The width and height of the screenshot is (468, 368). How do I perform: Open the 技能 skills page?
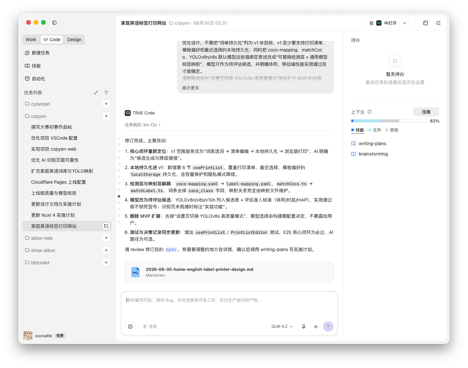click(33, 66)
